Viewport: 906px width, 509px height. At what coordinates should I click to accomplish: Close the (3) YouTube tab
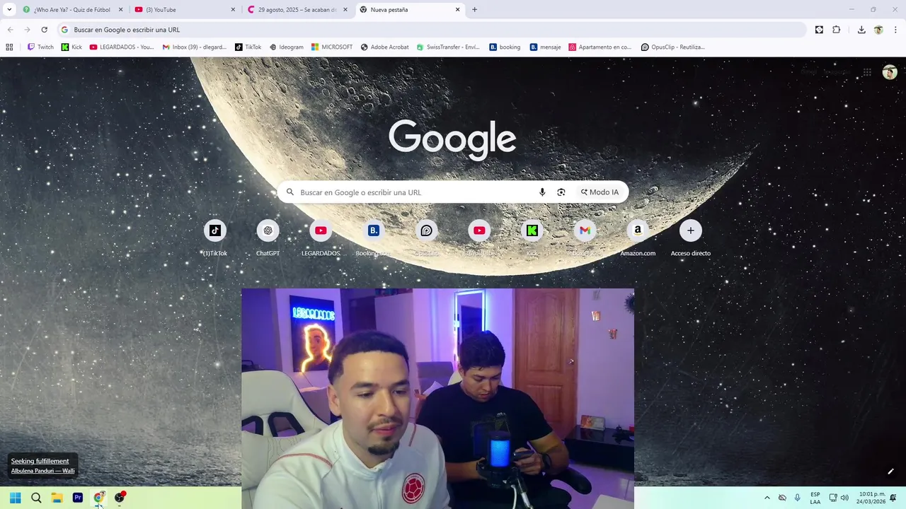point(233,10)
